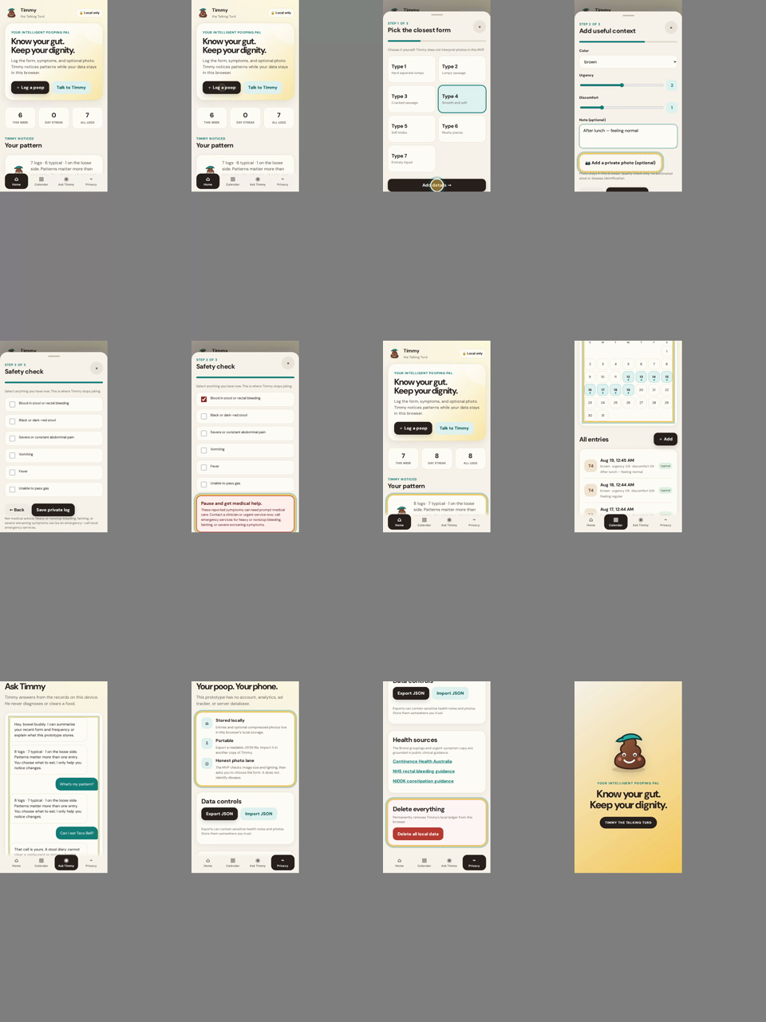Screen dimensions: 766x1022
Task: Click the Save private log button
Action: tap(53, 510)
